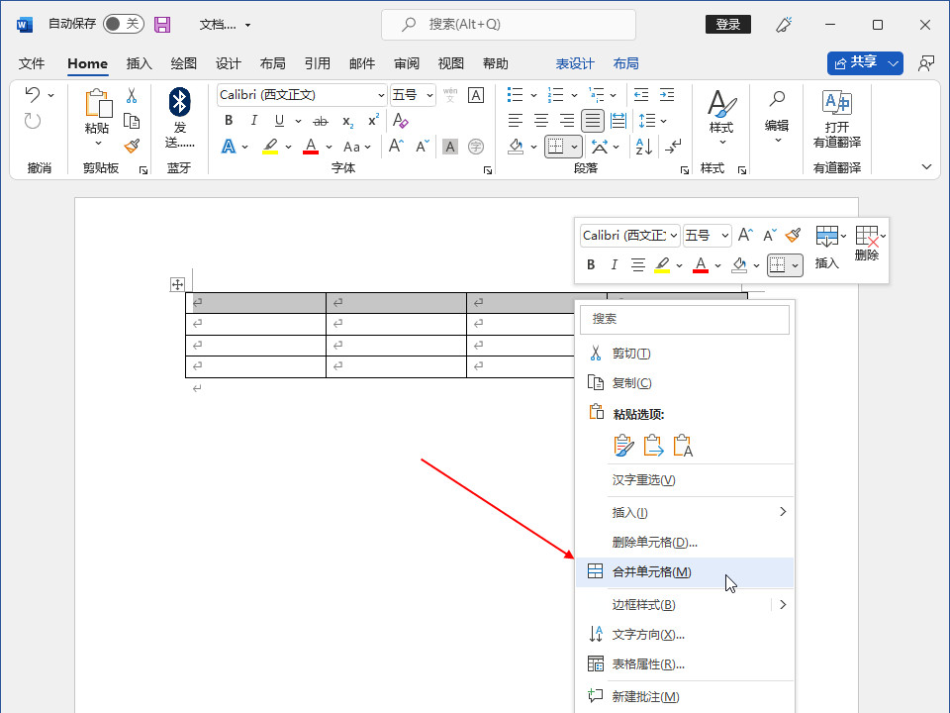Click the Youdao Translate icon
Screen dimensions: 950x713
pyautogui.click(x=836, y=103)
